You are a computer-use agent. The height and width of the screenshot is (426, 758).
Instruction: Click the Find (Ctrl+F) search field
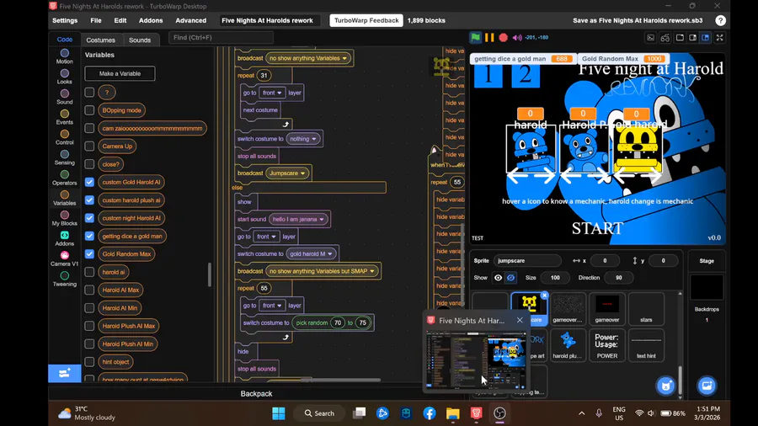(221, 37)
